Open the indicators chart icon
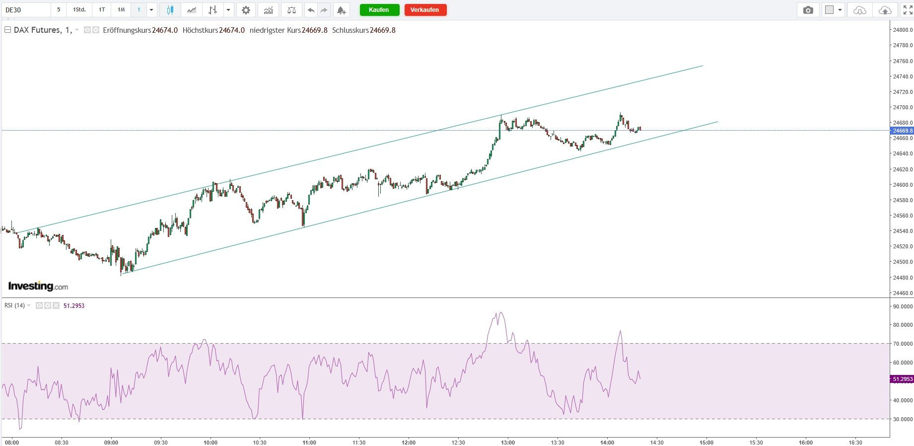 268,10
